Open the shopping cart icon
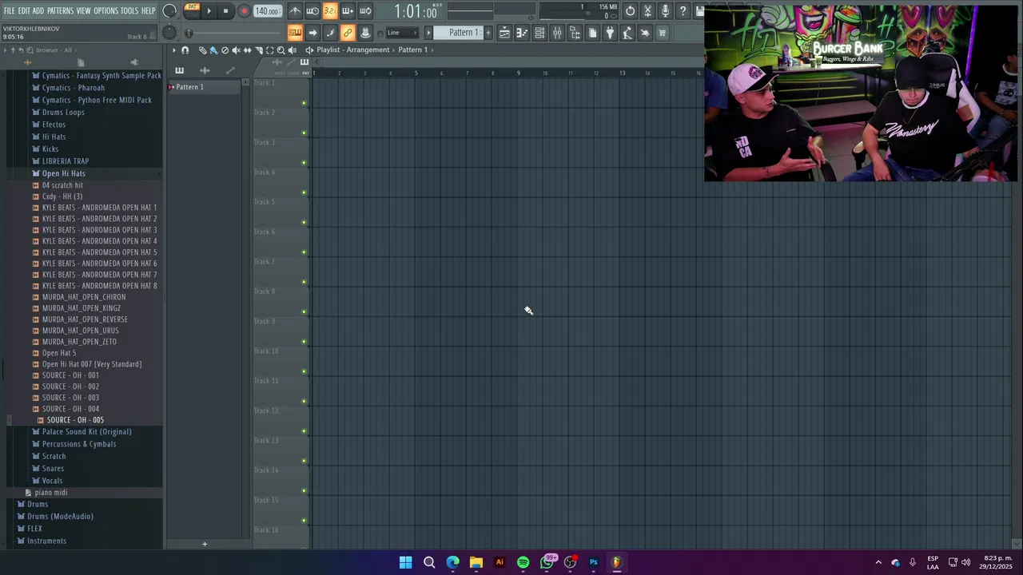 (x=662, y=33)
